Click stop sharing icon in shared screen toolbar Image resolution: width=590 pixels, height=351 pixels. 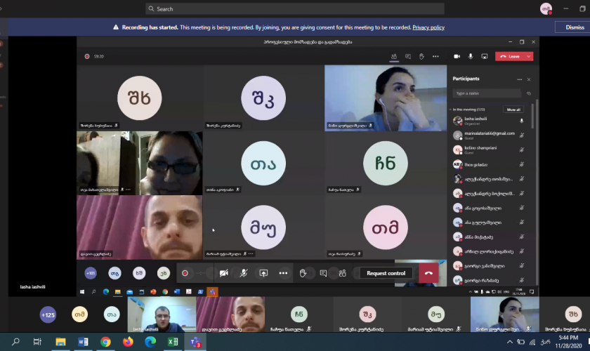click(484, 56)
